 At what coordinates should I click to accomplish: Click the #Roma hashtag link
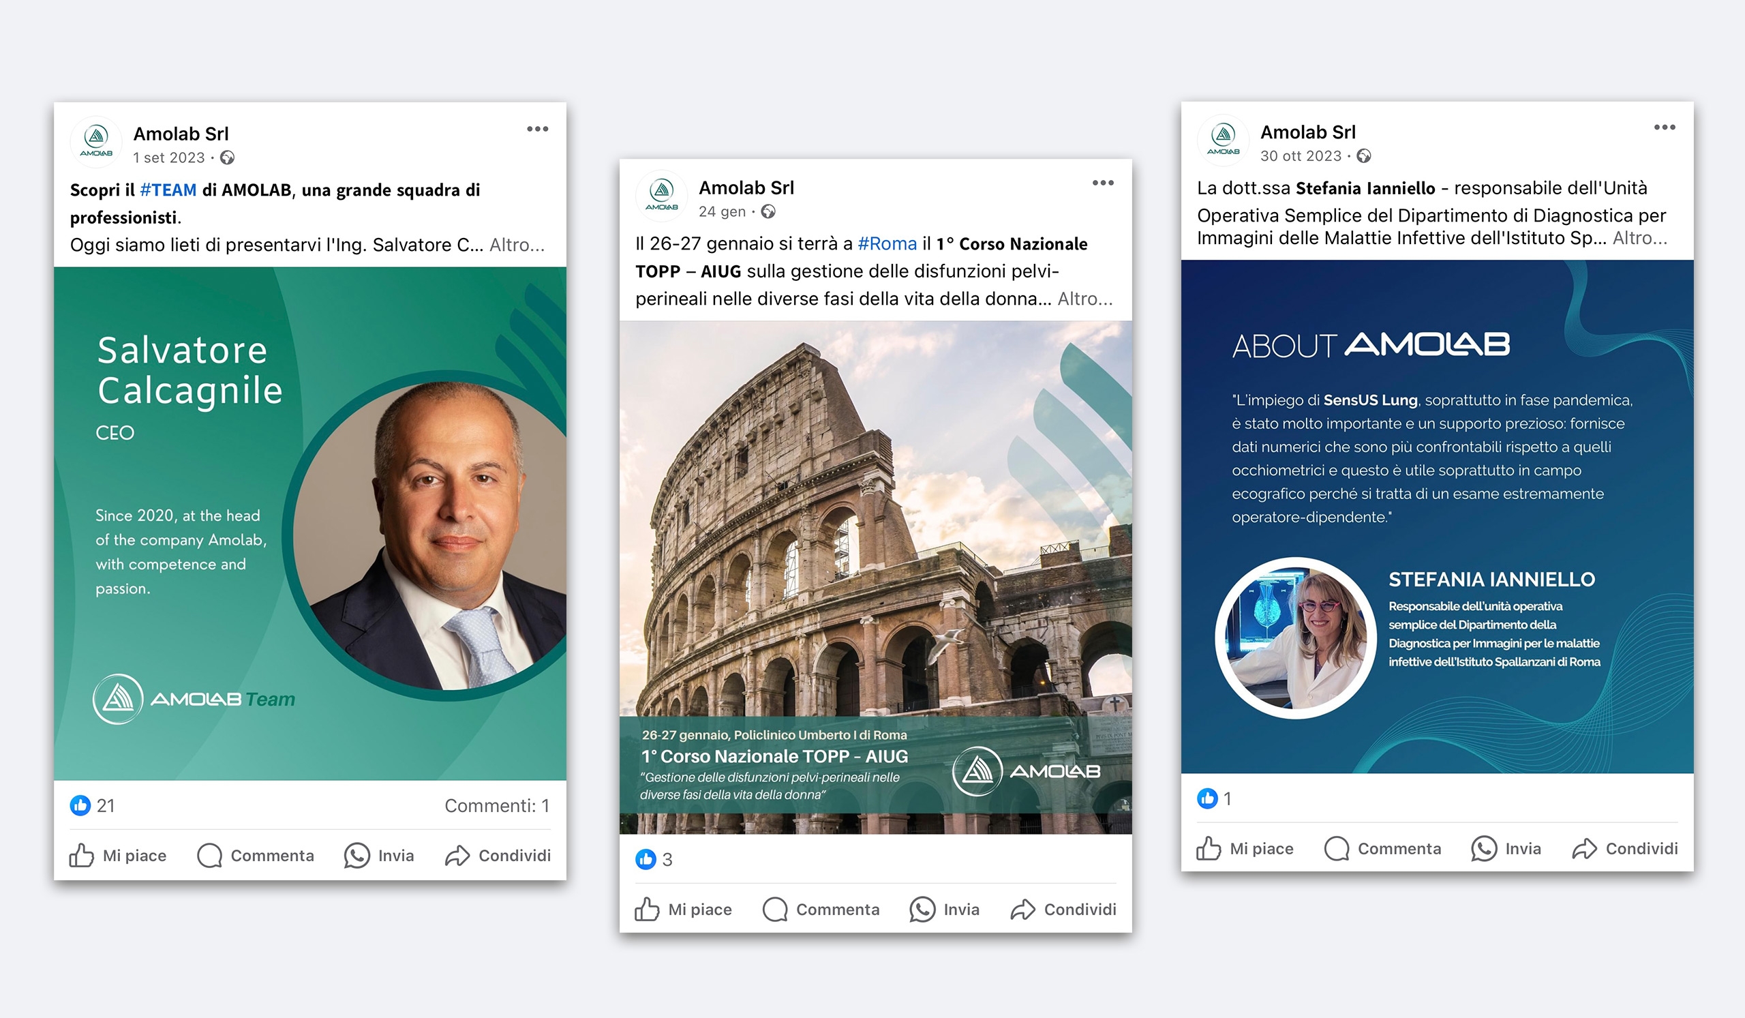click(887, 244)
